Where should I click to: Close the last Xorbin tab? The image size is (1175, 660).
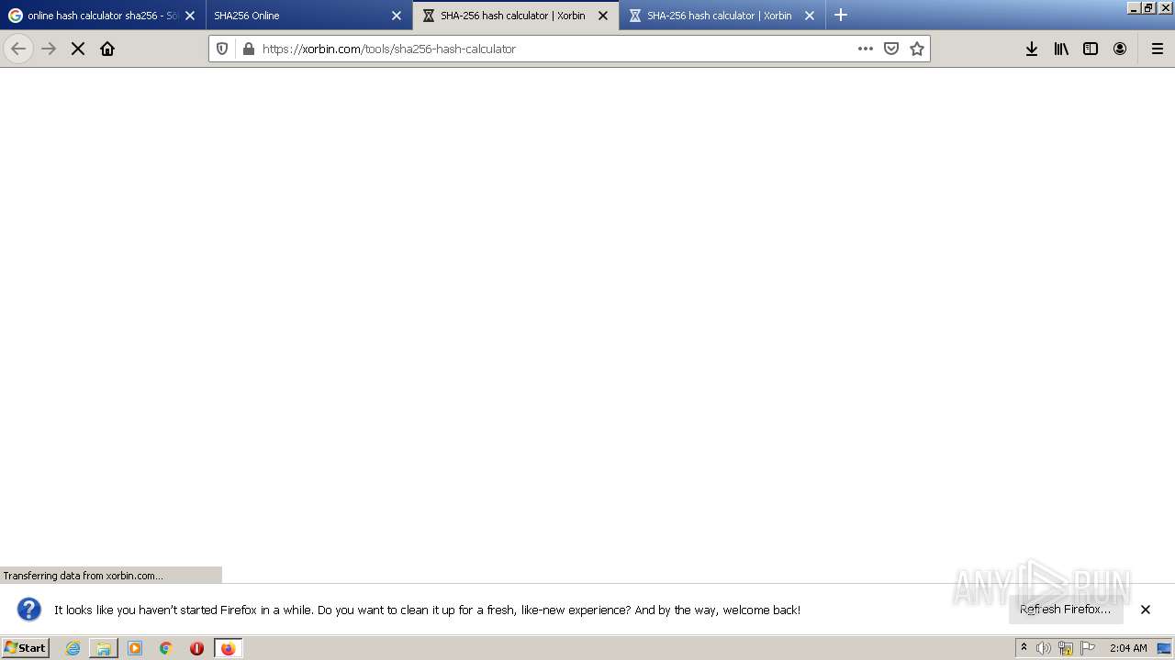click(x=810, y=16)
